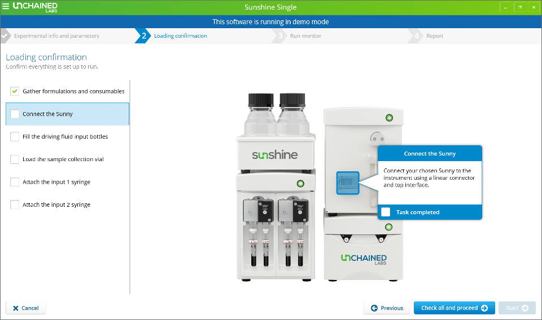The image size is (542, 320).
Task: Click the highlighted Sunny connector on instrument
Action: pyautogui.click(x=348, y=183)
